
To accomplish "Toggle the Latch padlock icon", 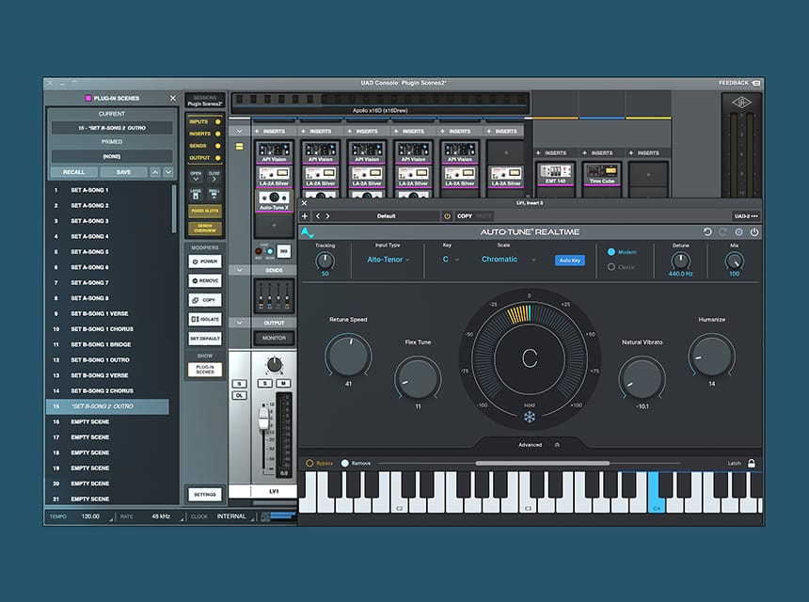I will (752, 463).
